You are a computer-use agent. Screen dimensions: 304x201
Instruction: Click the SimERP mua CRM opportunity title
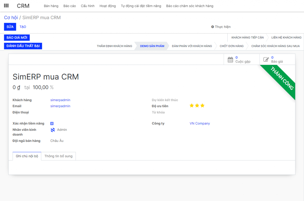[46, 77]
